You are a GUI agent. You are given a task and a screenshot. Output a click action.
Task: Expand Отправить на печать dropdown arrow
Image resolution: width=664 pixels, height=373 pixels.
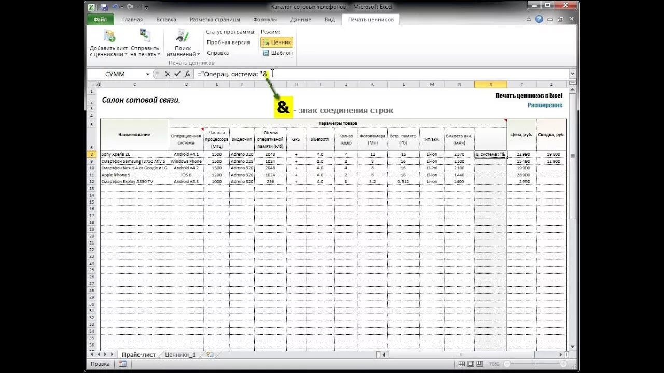(158, 54)
